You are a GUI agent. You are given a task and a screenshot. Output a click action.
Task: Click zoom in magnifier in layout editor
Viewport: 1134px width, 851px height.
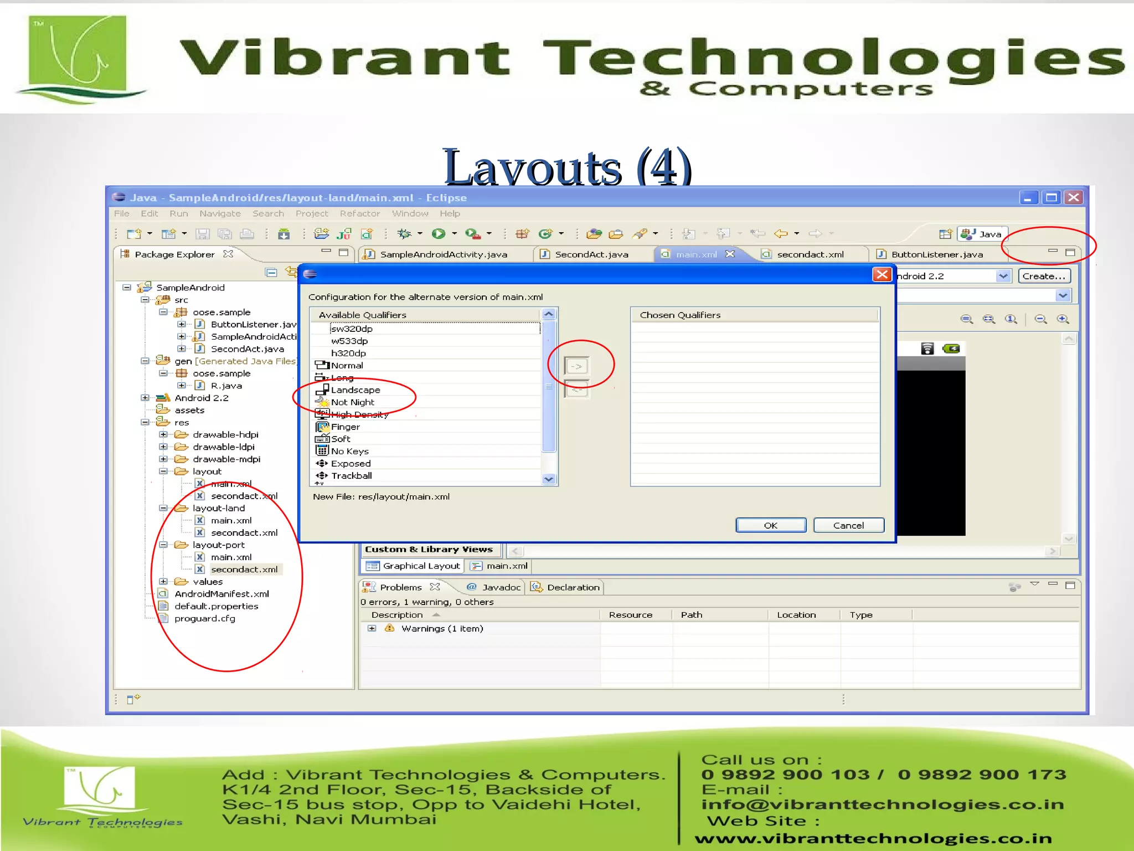(1063, 319)
